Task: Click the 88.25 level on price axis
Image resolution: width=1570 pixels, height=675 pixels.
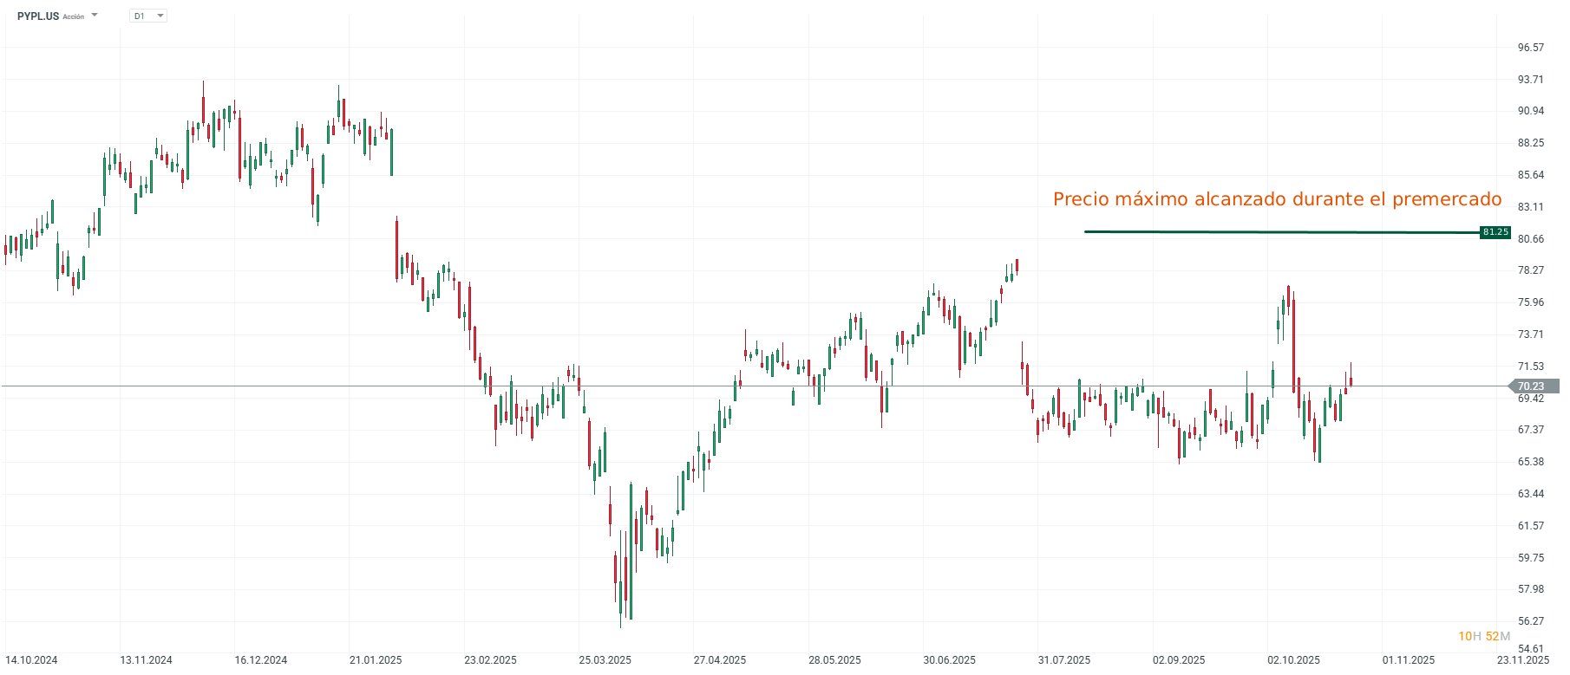Action: (1531, 143)
